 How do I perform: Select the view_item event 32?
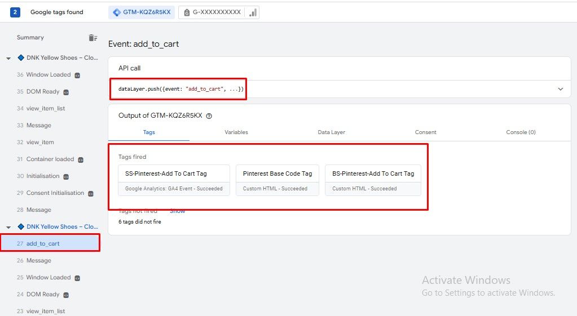pos(40,143)
